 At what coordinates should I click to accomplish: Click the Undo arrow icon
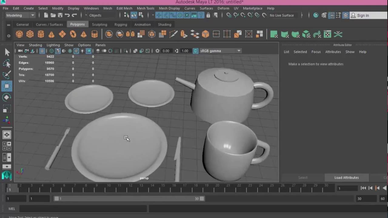(67, 15)
